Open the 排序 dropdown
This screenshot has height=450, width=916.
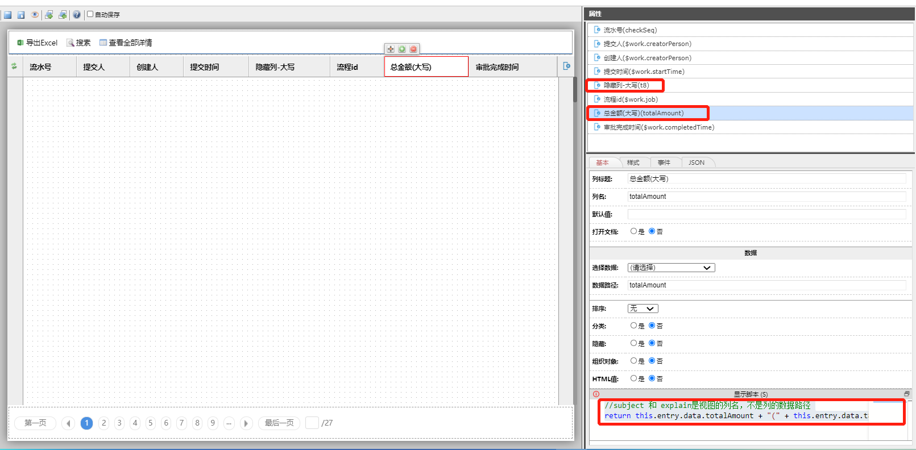(643, 309)
